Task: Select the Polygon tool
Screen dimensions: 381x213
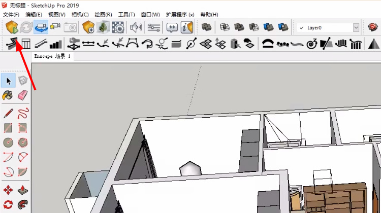Action: coord(23,143)
